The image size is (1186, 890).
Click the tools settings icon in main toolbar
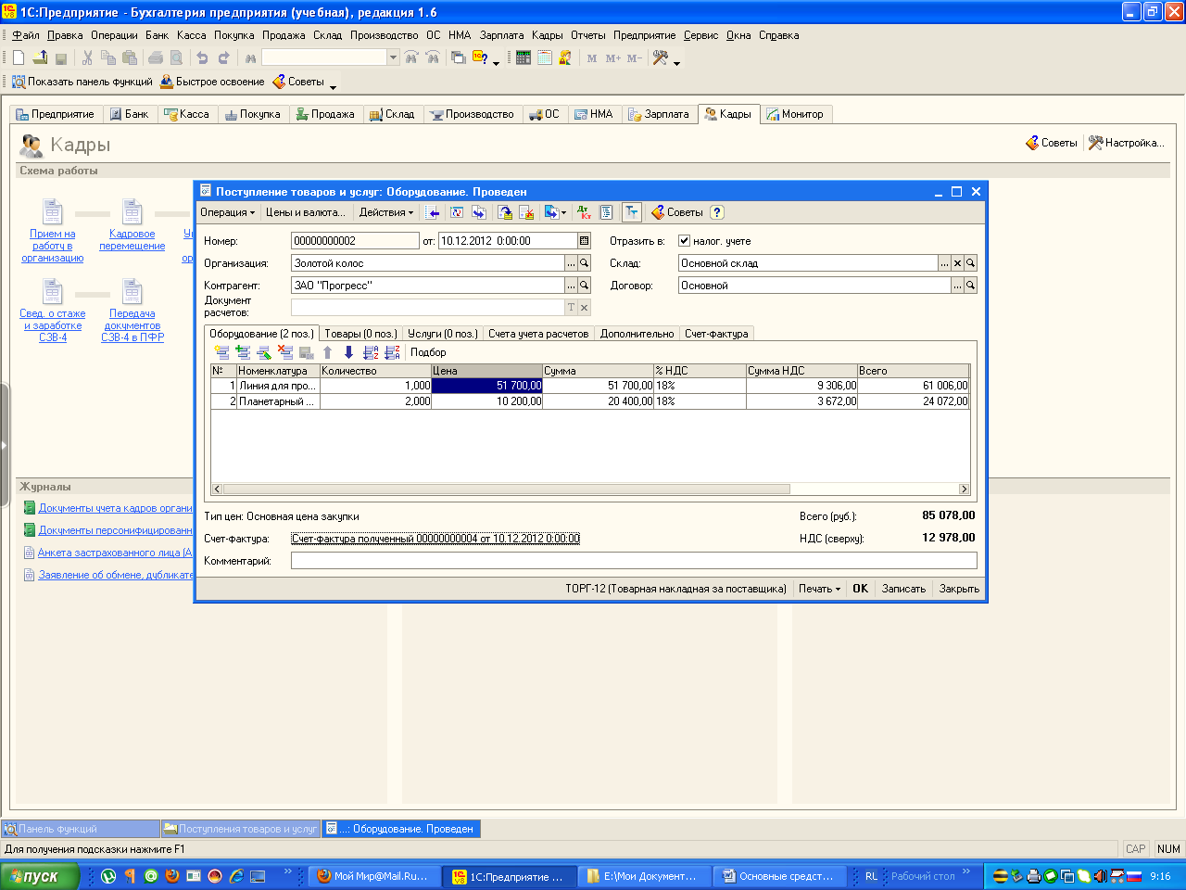(x=660, y=57)
